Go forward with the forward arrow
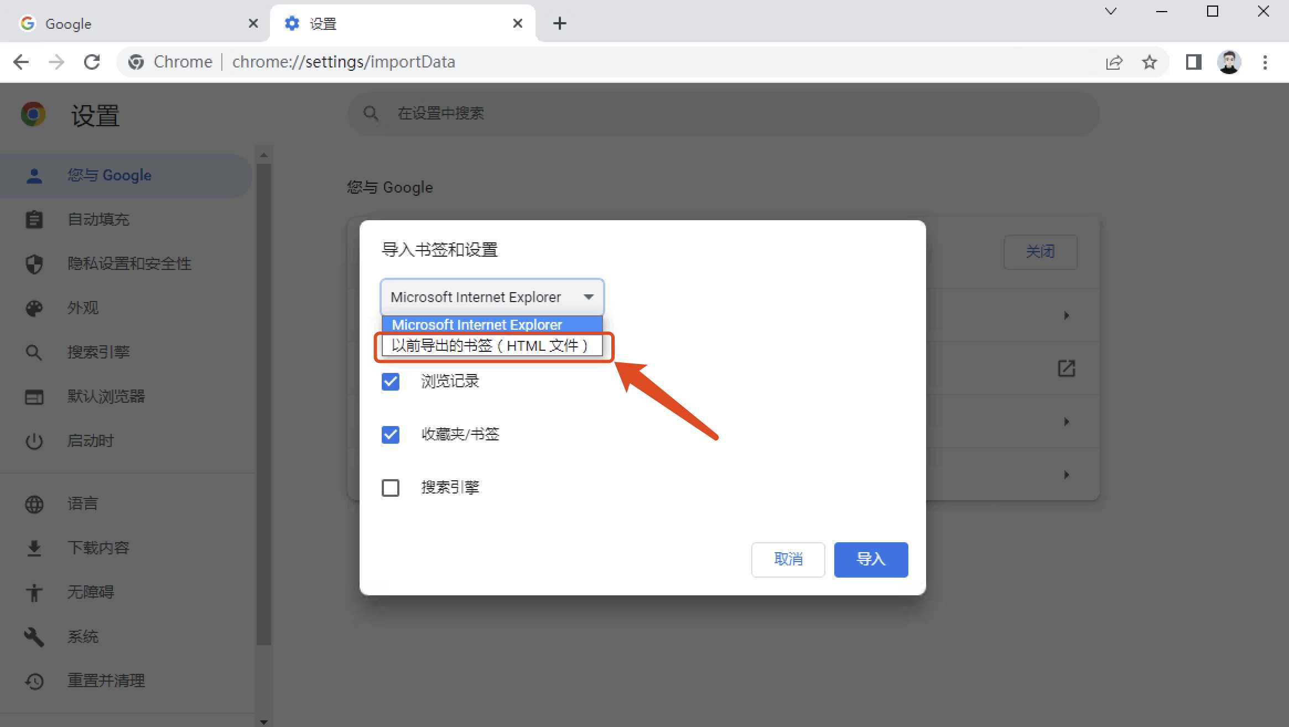The height and width of the screenshot is (727, 1289). 56,62
